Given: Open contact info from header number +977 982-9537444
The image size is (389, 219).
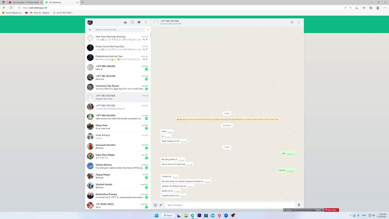Looking at the screenshot, I should pyautogui.click(x=170, y=21).
